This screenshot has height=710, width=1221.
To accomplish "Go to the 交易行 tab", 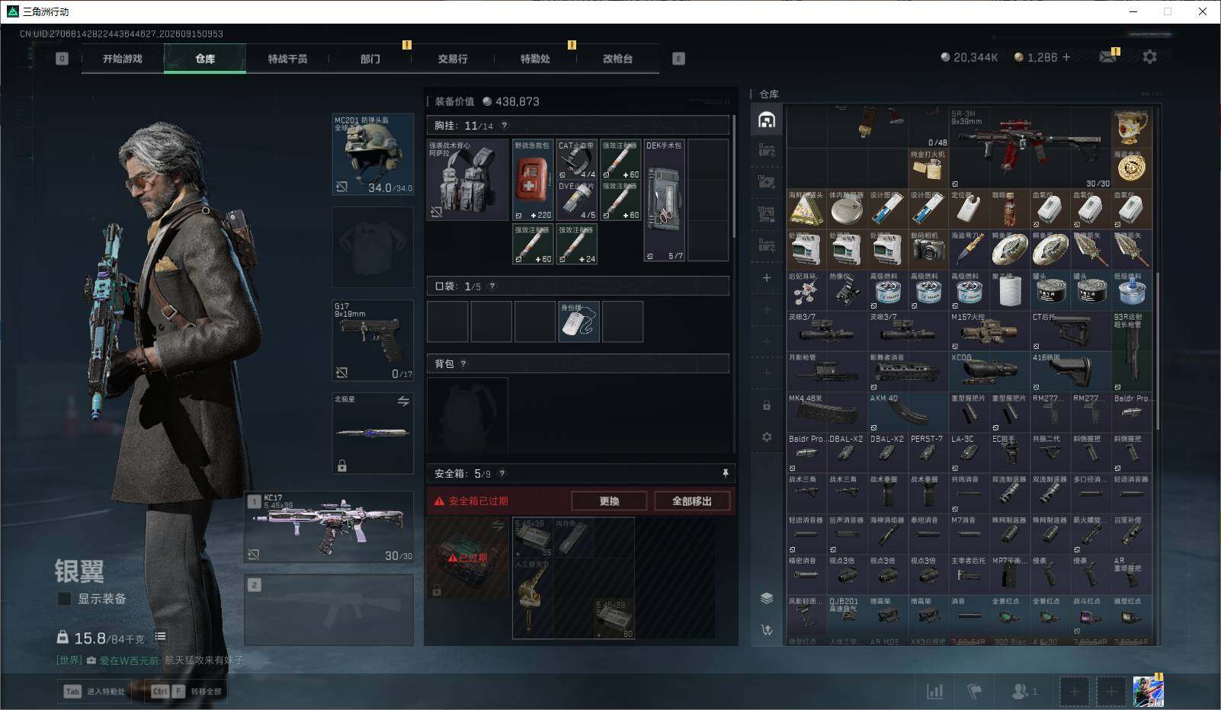I will click(452, 59).
